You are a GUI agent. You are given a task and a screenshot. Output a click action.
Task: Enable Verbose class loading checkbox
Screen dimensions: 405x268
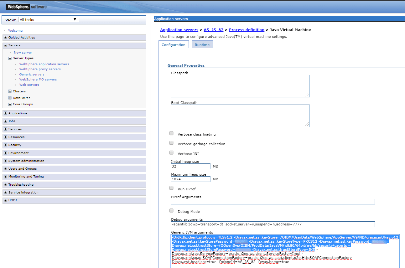pyautogui.click(x=171, y=133)
